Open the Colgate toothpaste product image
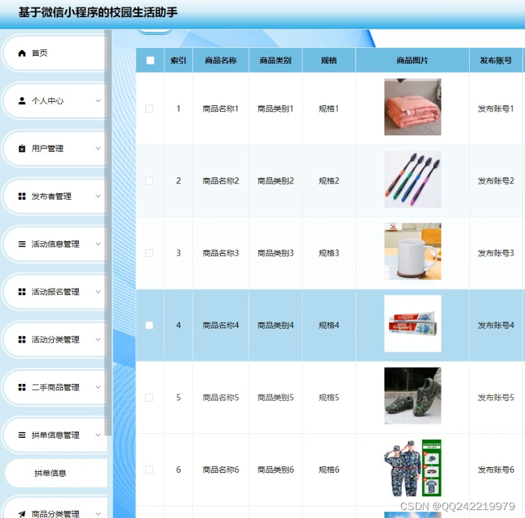The width and height of the screenshot is (525, 518). [x=413, y=323]
